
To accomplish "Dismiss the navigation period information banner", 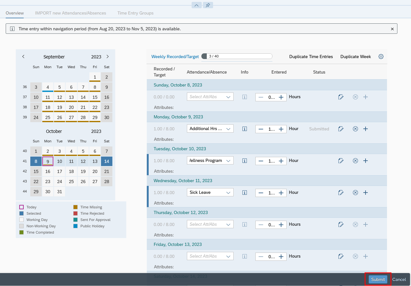I will coord(392,29).
